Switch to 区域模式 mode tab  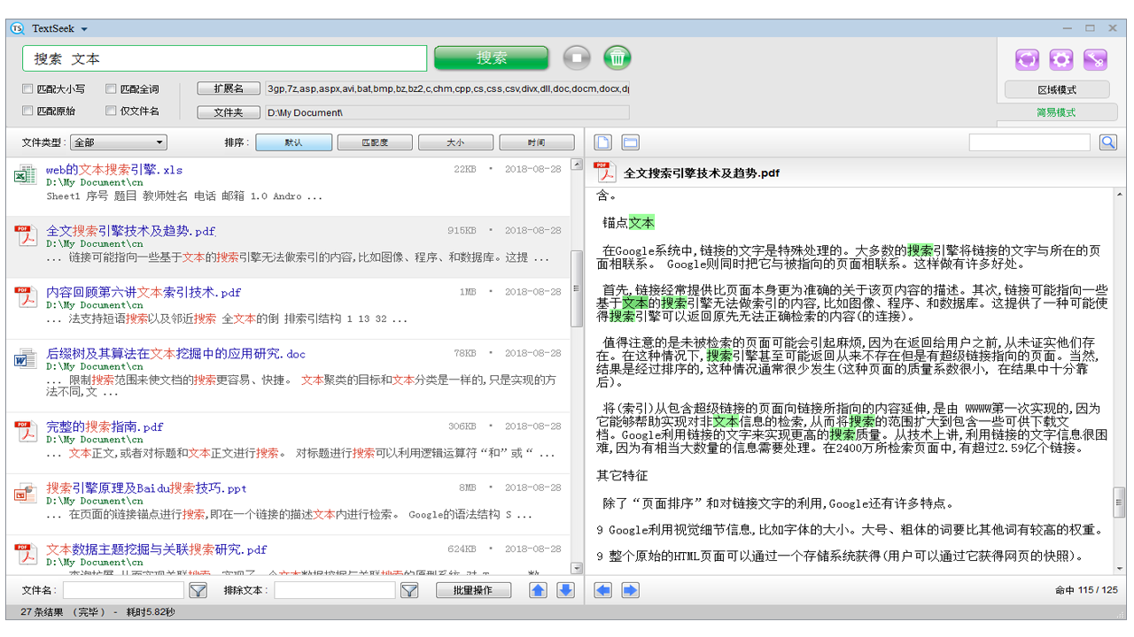pos(1056,89)
